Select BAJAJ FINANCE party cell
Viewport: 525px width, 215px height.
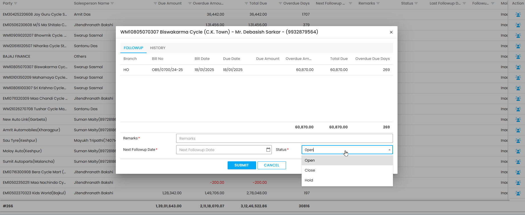click(x=17, y=57)
